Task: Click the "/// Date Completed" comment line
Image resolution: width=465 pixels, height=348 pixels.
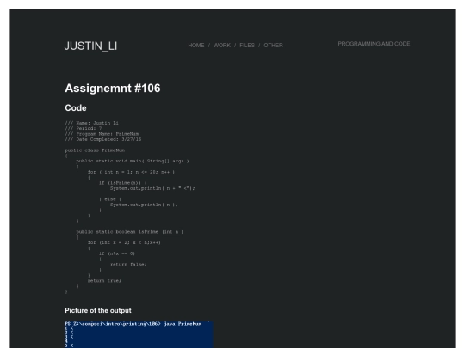Action: pos(103,139)
